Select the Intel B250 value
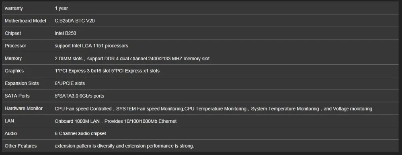Viewport: 402px width, 155px height. 66,33
